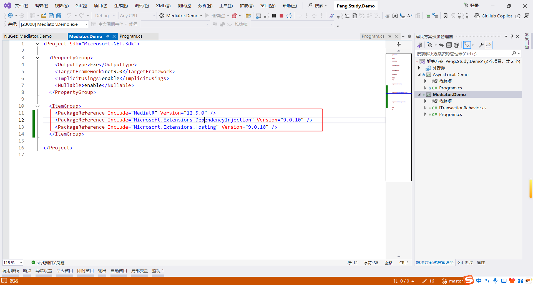Click Collapse All in Solution Explorer toolbar
533x285 pixels.
449,45
